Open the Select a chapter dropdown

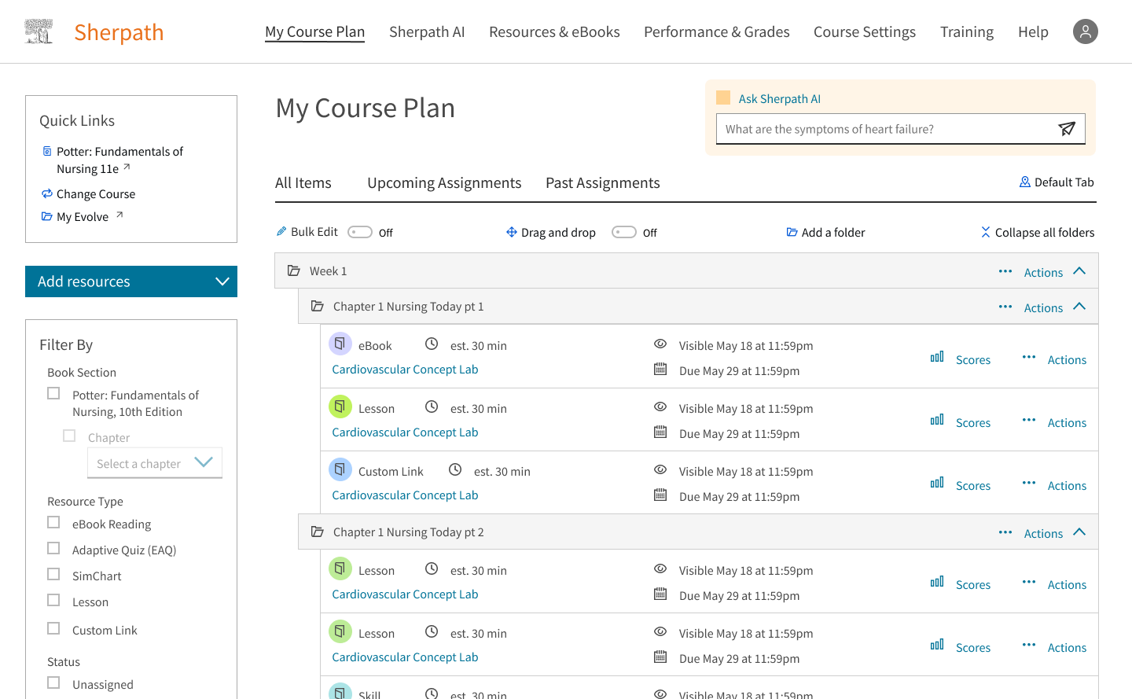155,463
